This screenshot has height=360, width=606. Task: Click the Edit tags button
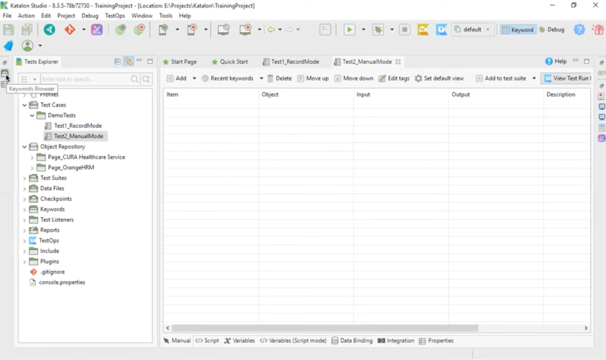394,79
